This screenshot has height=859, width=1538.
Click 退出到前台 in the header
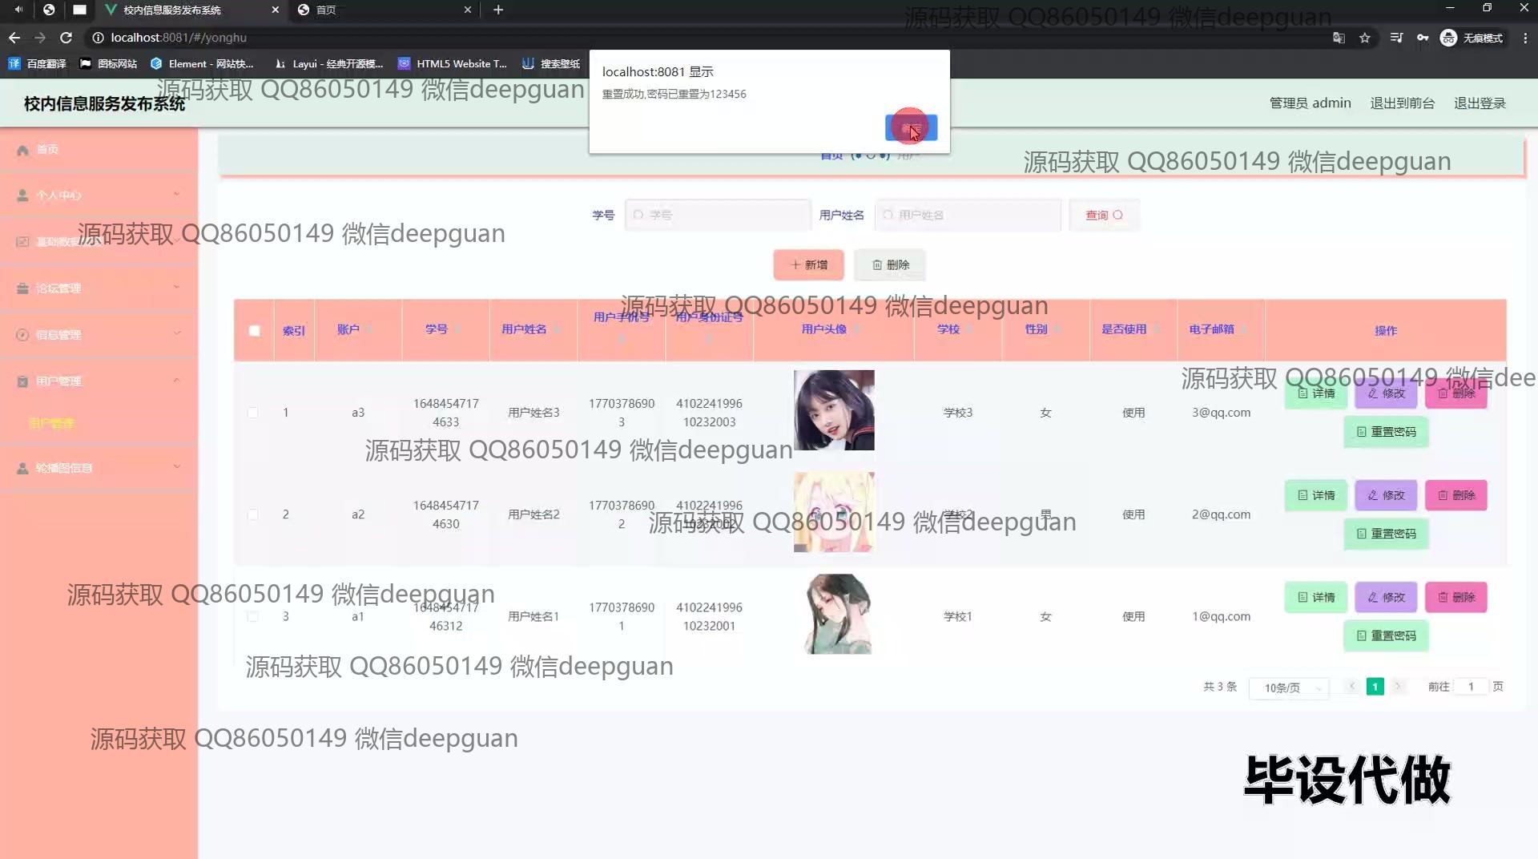[x=1402, y=103]
